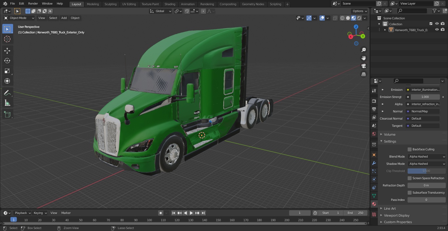
Task: Toggle proportional editing in header
Action: click(203, 11)
